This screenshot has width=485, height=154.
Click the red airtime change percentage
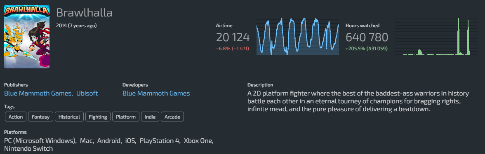232,49
